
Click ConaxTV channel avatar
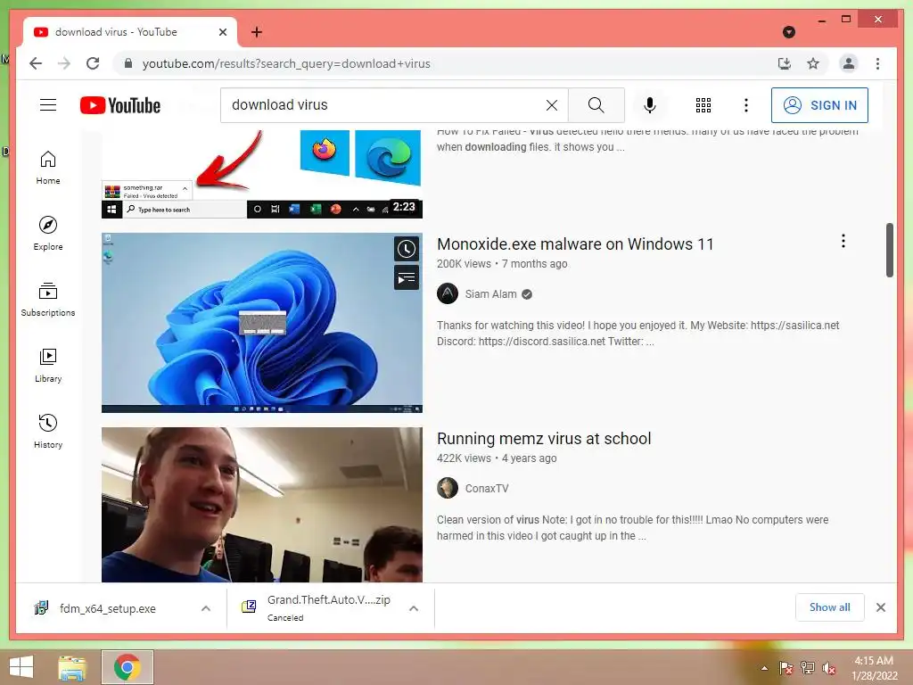[x=448, y=488]
